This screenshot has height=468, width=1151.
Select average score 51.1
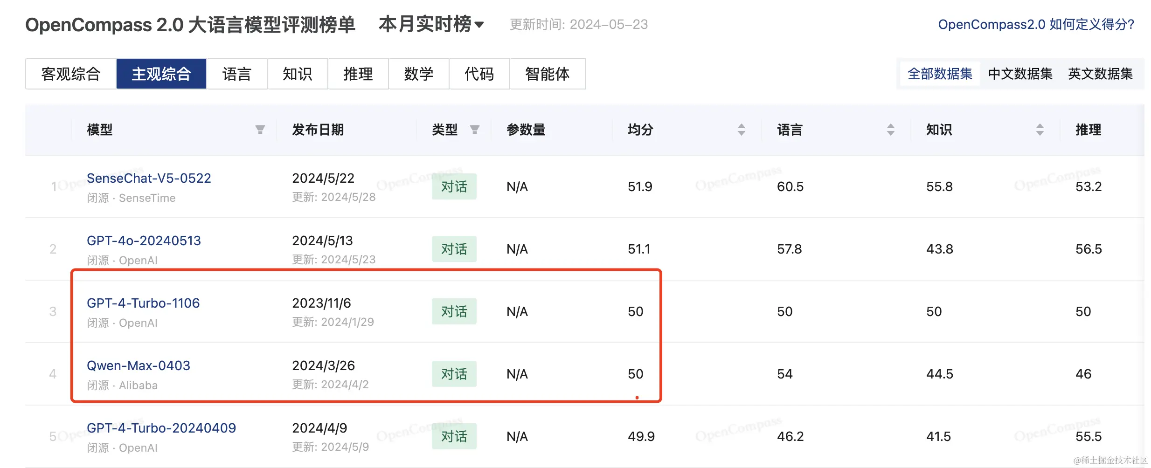point(639,249)
